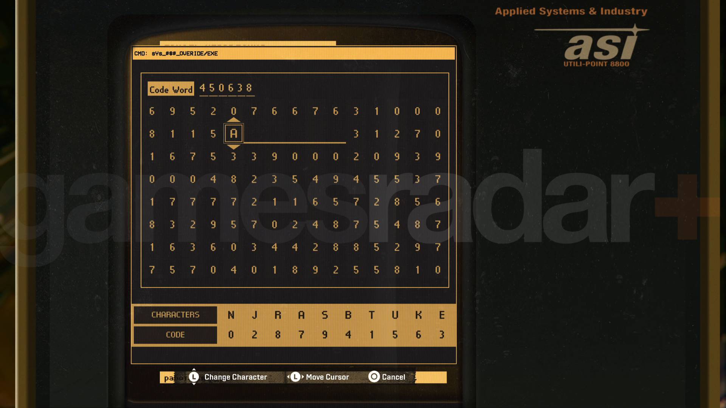
Task: Click the CODE row label
Action: [x=175, y=334]
